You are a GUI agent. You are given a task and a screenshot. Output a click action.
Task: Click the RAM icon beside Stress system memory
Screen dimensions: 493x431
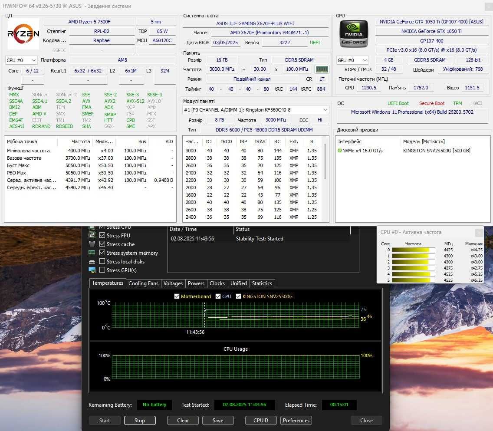92,253
